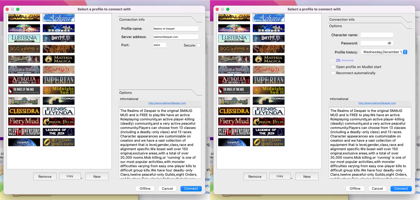Click the New button in right window
Screen dimensions: 420x200
click(307, 176)
